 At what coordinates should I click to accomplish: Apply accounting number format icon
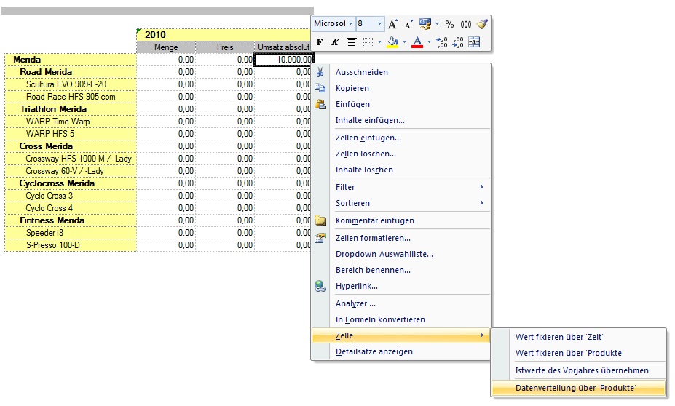tap(425, 24)
